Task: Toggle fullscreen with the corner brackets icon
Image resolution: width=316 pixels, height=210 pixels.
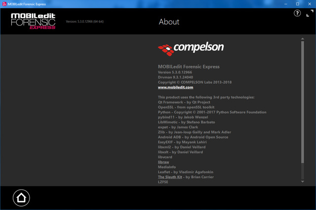Action: [x=309, y=13]
